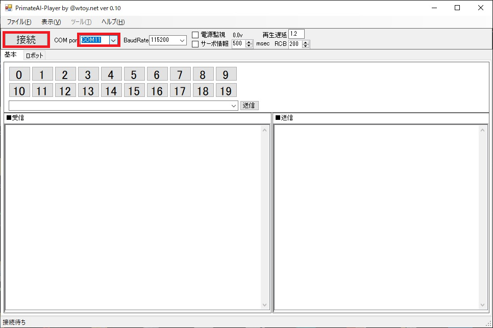Image resolution: width=493 pixels, height=328 pixels.
Task: Click inside the 送信 sent text area
Action: tap(377, 217)
